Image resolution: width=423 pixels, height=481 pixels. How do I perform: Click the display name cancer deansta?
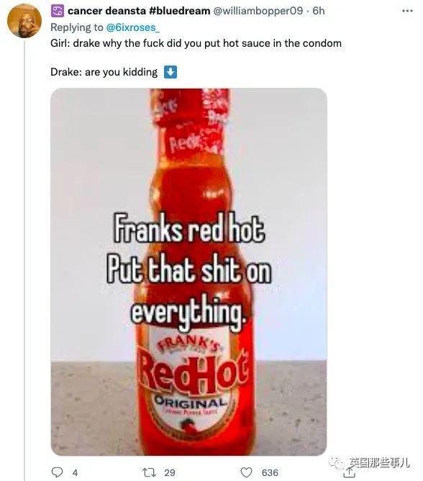pos(106,11)
